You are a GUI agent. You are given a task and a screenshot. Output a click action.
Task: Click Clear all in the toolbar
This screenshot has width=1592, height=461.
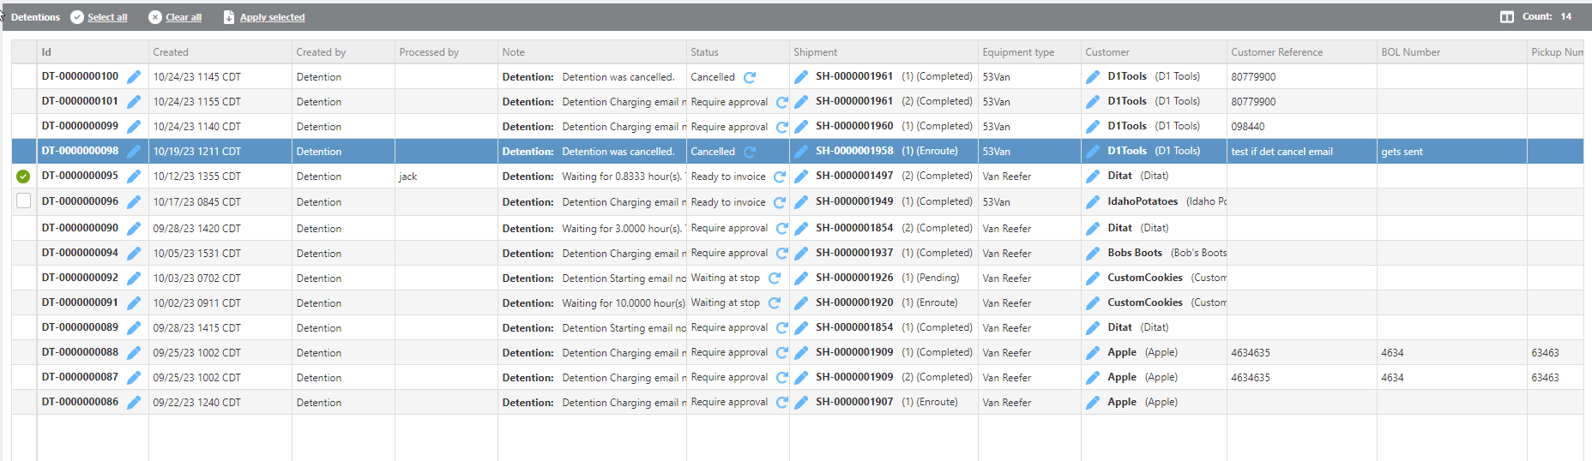184,17
